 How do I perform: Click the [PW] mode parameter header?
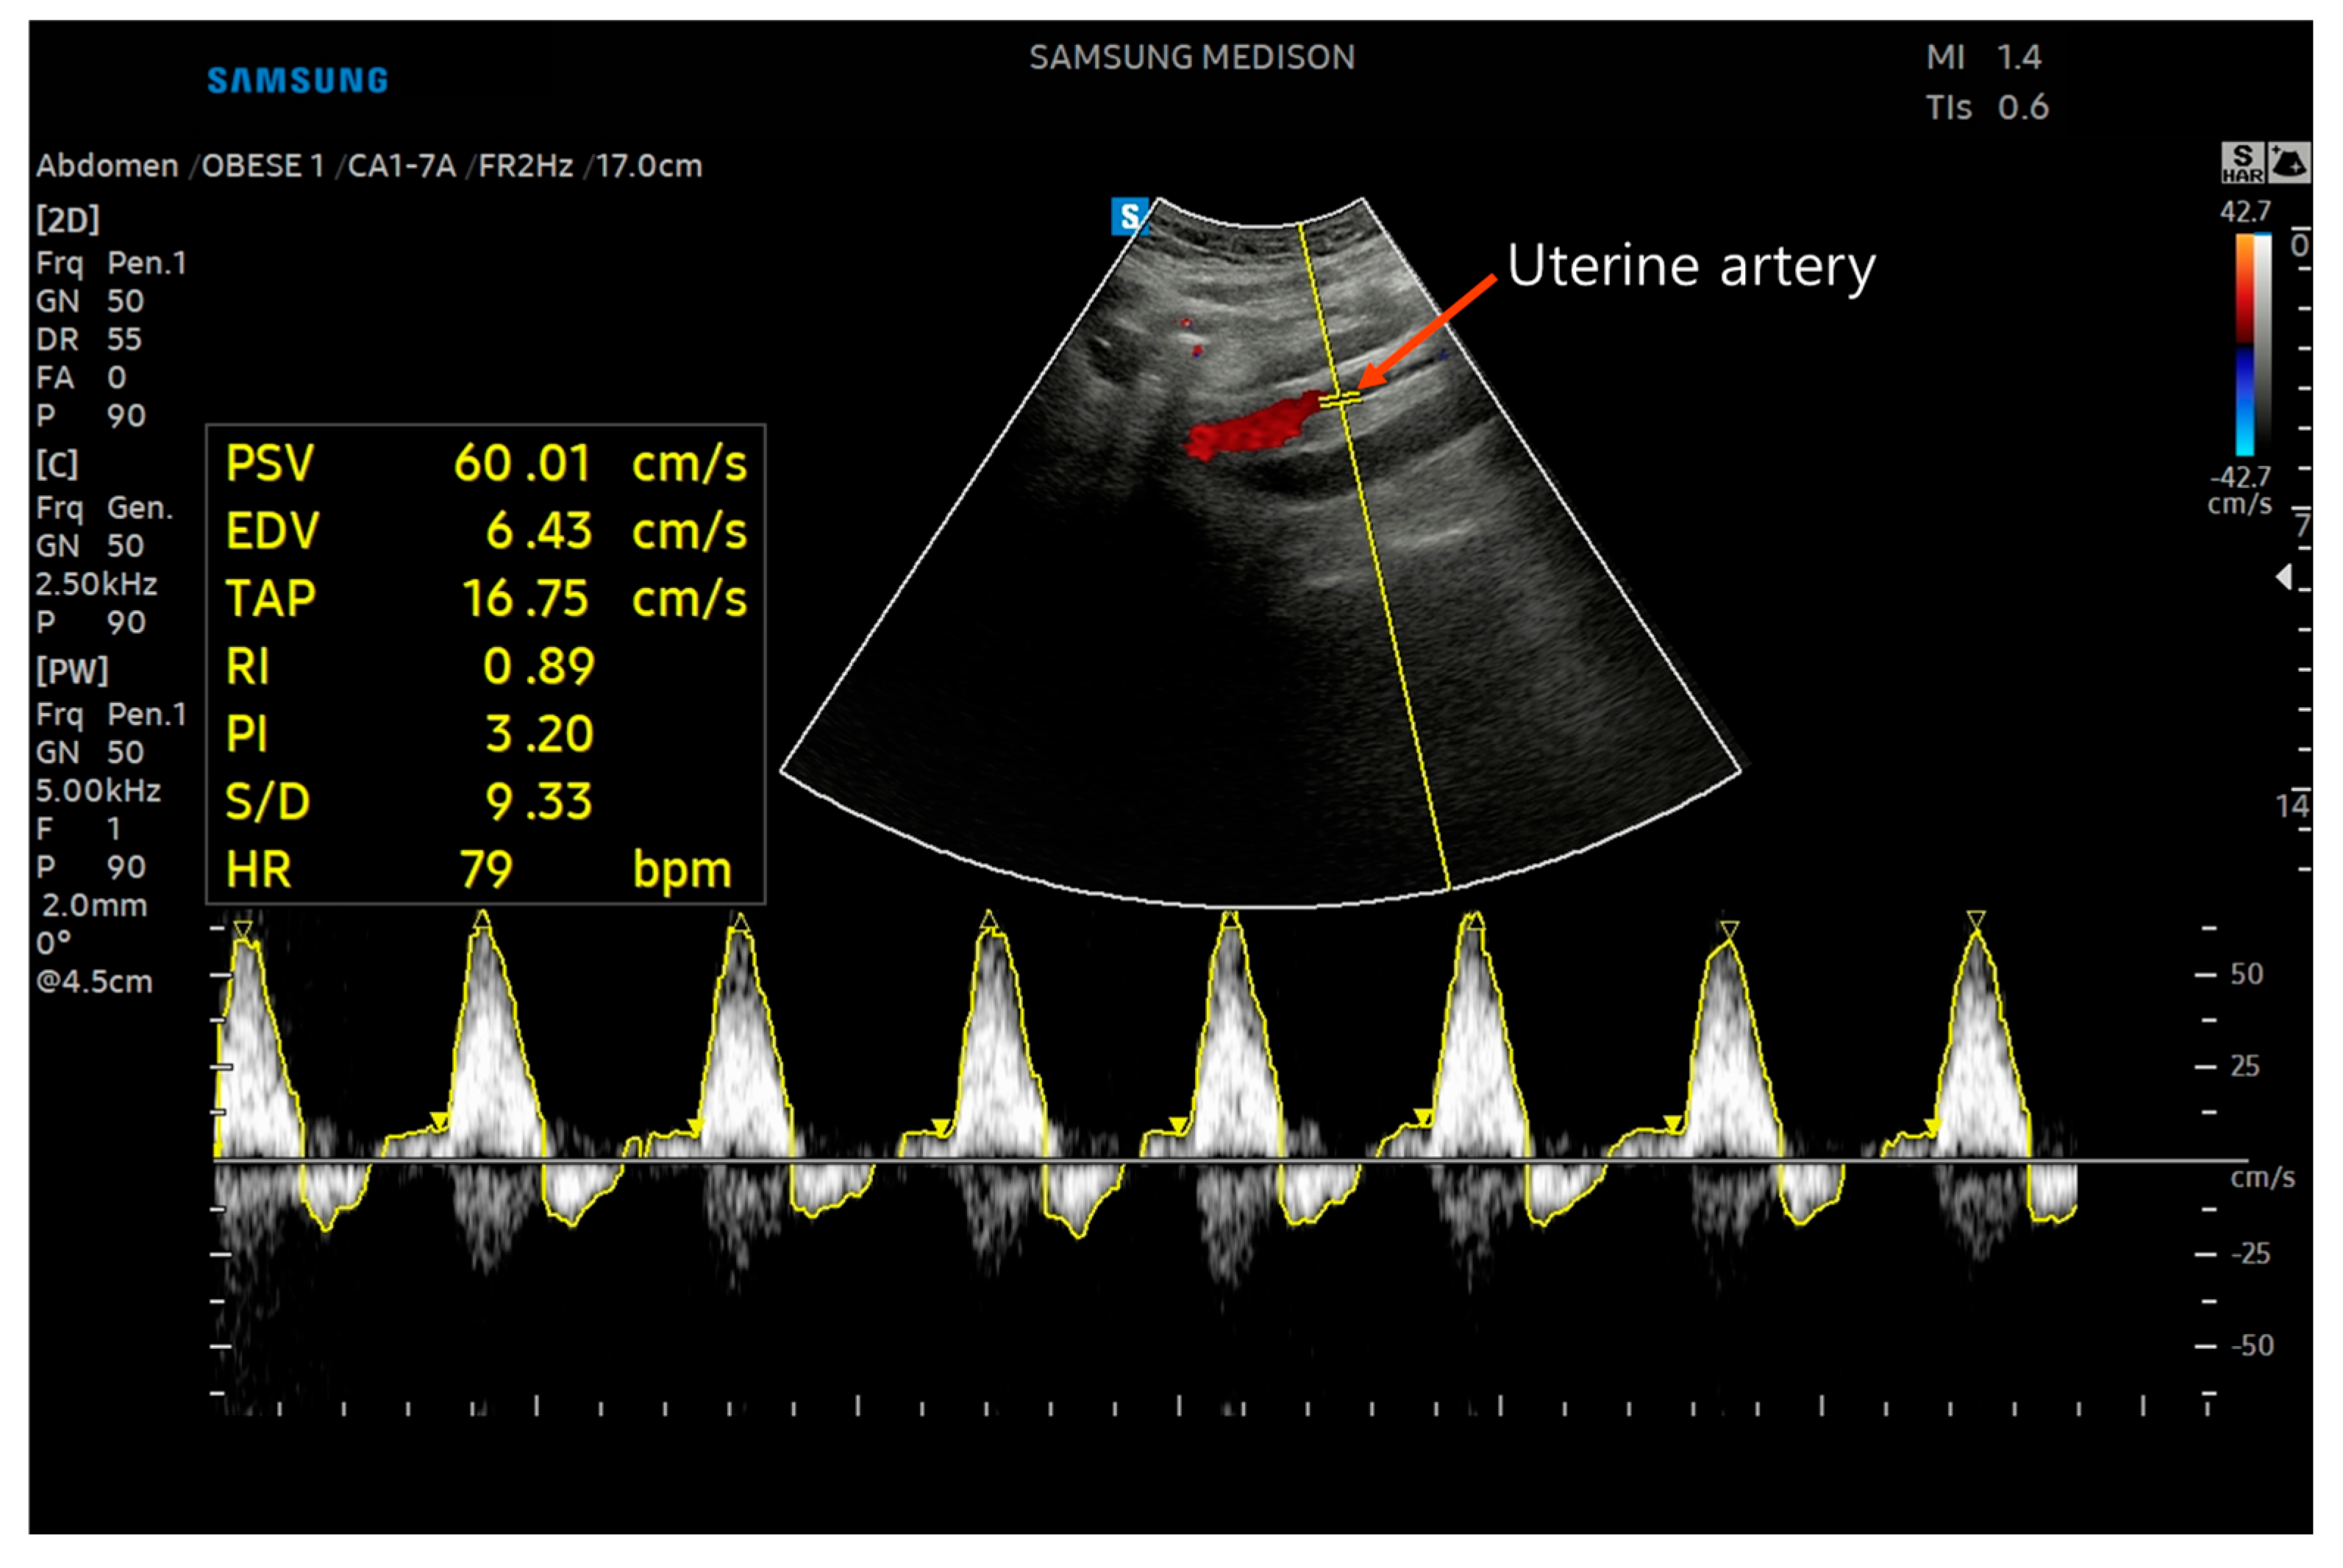[71, 671]
